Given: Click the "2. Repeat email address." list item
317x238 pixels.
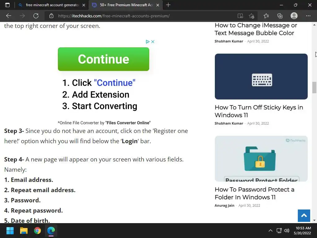Looking at the screenshot, I should [x=40, y=190].
